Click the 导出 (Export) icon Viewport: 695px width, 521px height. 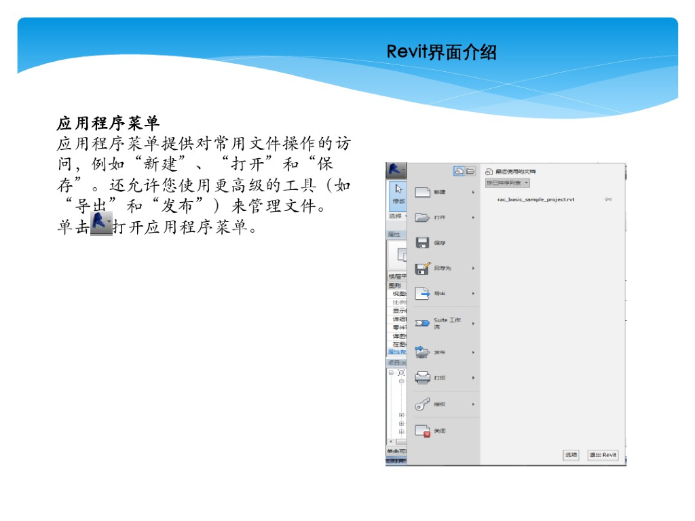422,293
